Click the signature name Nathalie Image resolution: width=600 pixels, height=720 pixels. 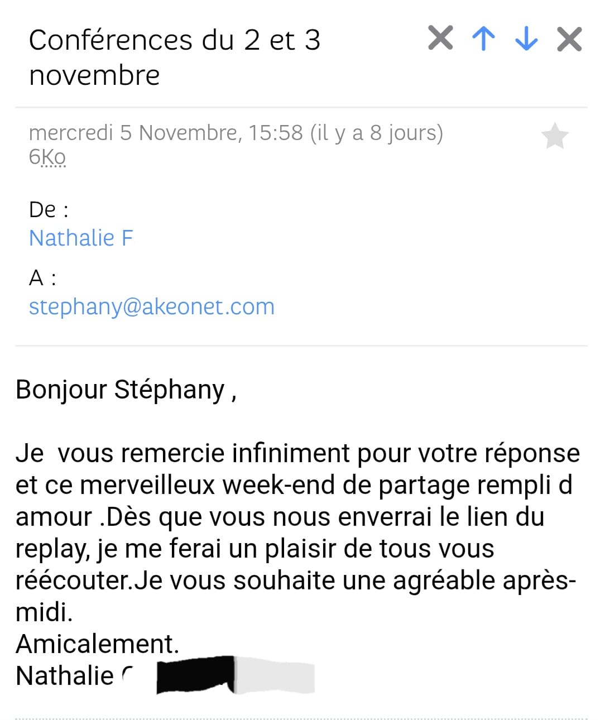coord(65,675)
